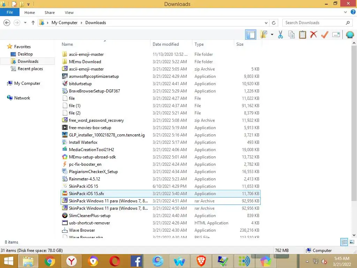Copy selected files with the copy icon
The width and height of the screenshot is (357, 268).
click(x=291, y=35)
